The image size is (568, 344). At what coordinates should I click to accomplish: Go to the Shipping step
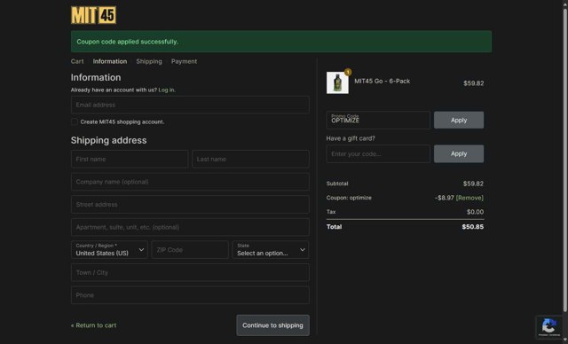pyautogui.click(x=149, y=61)
